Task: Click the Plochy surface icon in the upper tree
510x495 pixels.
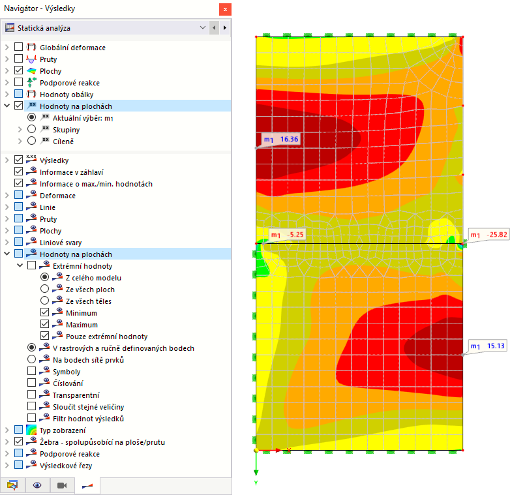Action: pos(31,71)
